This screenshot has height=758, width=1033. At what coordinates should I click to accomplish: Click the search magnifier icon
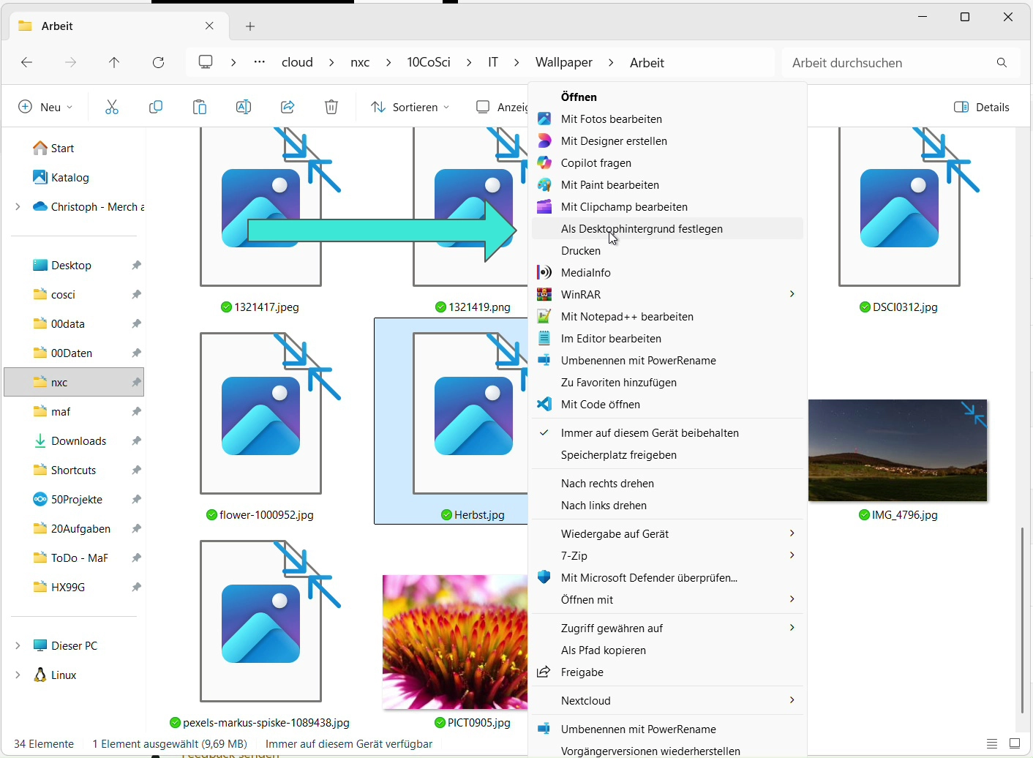coord(1002,63)
